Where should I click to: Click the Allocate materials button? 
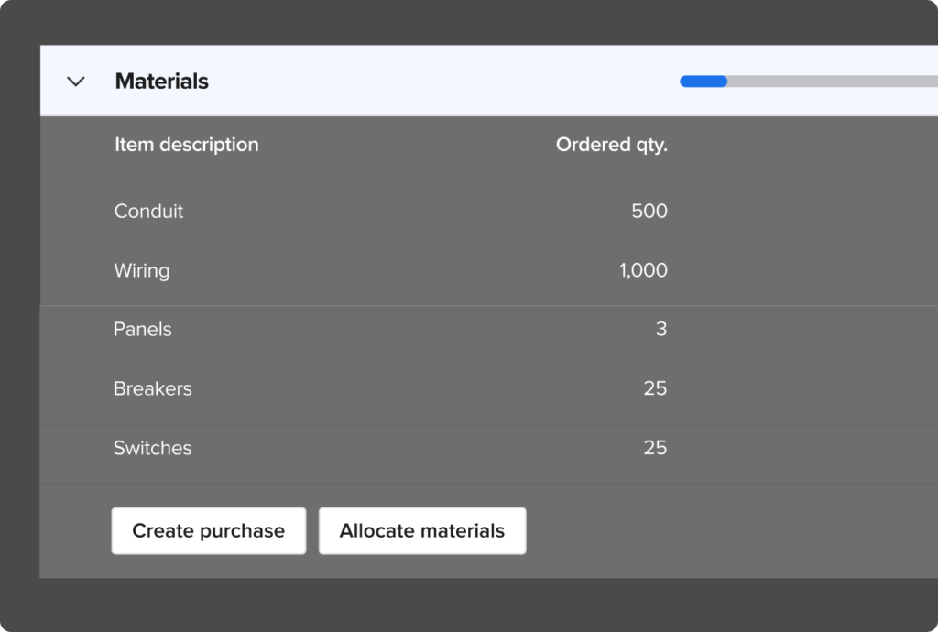click(421, 530)
